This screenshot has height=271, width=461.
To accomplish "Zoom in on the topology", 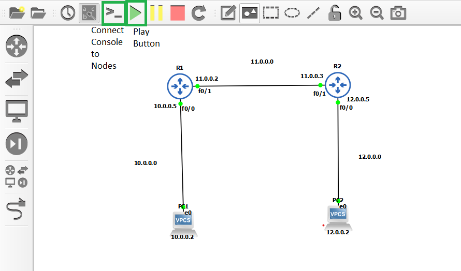I will coord(355,13).
